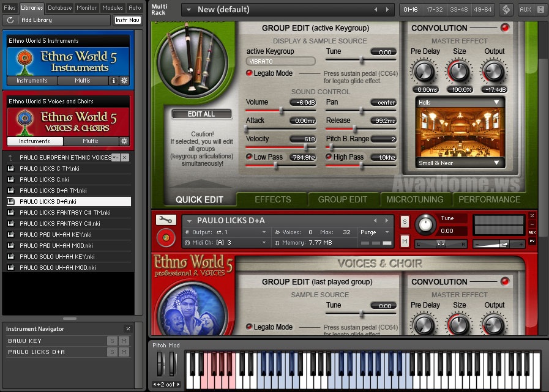This screenshot has width=549, height=392.
Task: Click the wrench icon to edit PAULO LICKS D+A
Action: pyautogui.click(x=166, y=220)
